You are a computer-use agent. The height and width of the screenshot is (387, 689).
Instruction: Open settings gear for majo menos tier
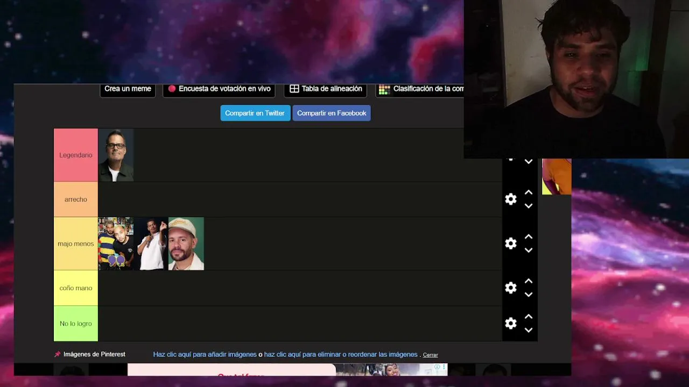(x=511, y=243)
